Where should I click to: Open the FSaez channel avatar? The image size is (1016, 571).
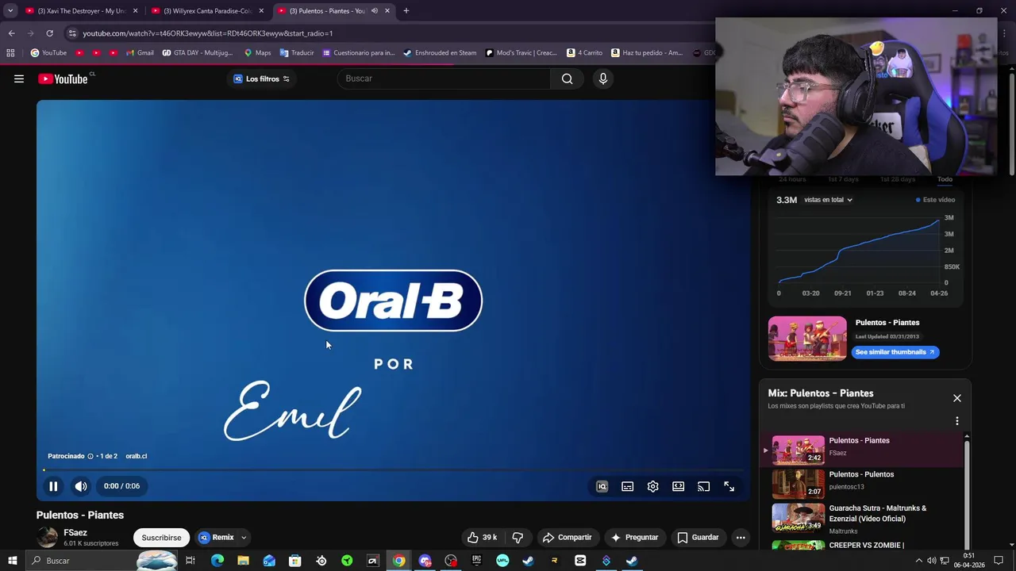click(x=48, y=538)
